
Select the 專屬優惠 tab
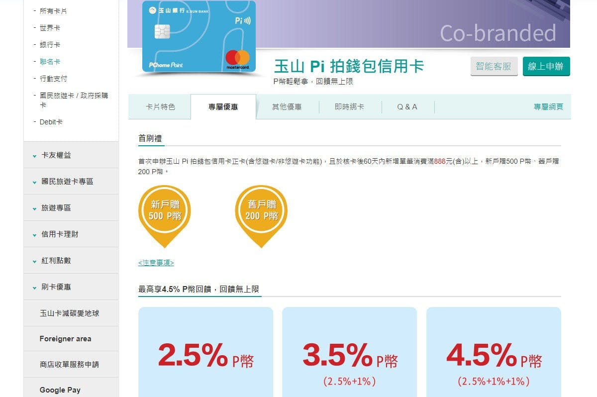coord(223,107)
